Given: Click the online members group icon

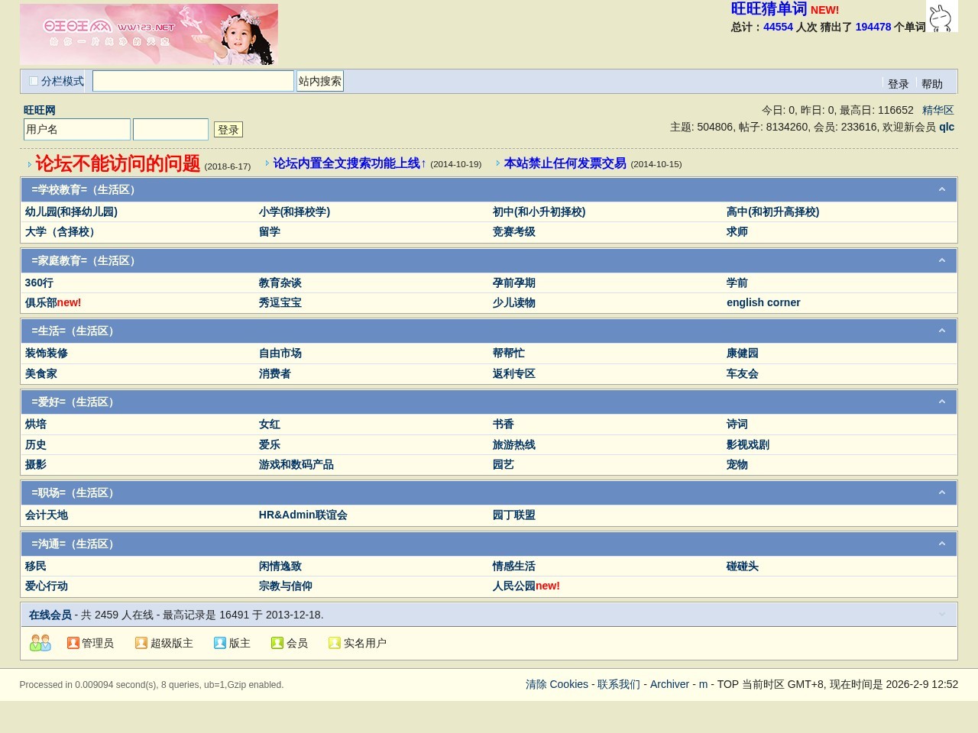Looking at the screenshot, I should pyautogui.click(x=40, y=643).
